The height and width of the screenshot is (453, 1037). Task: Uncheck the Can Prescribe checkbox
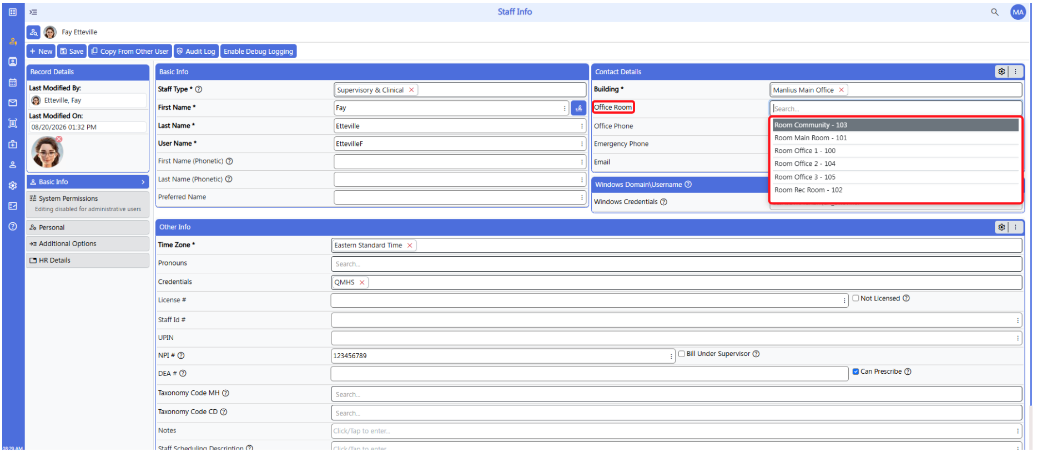click(x=855, y=371)
